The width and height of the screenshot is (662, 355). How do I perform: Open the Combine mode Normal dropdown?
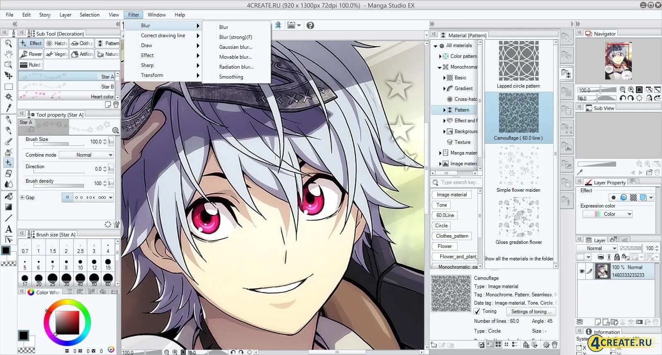click(86, 155)
